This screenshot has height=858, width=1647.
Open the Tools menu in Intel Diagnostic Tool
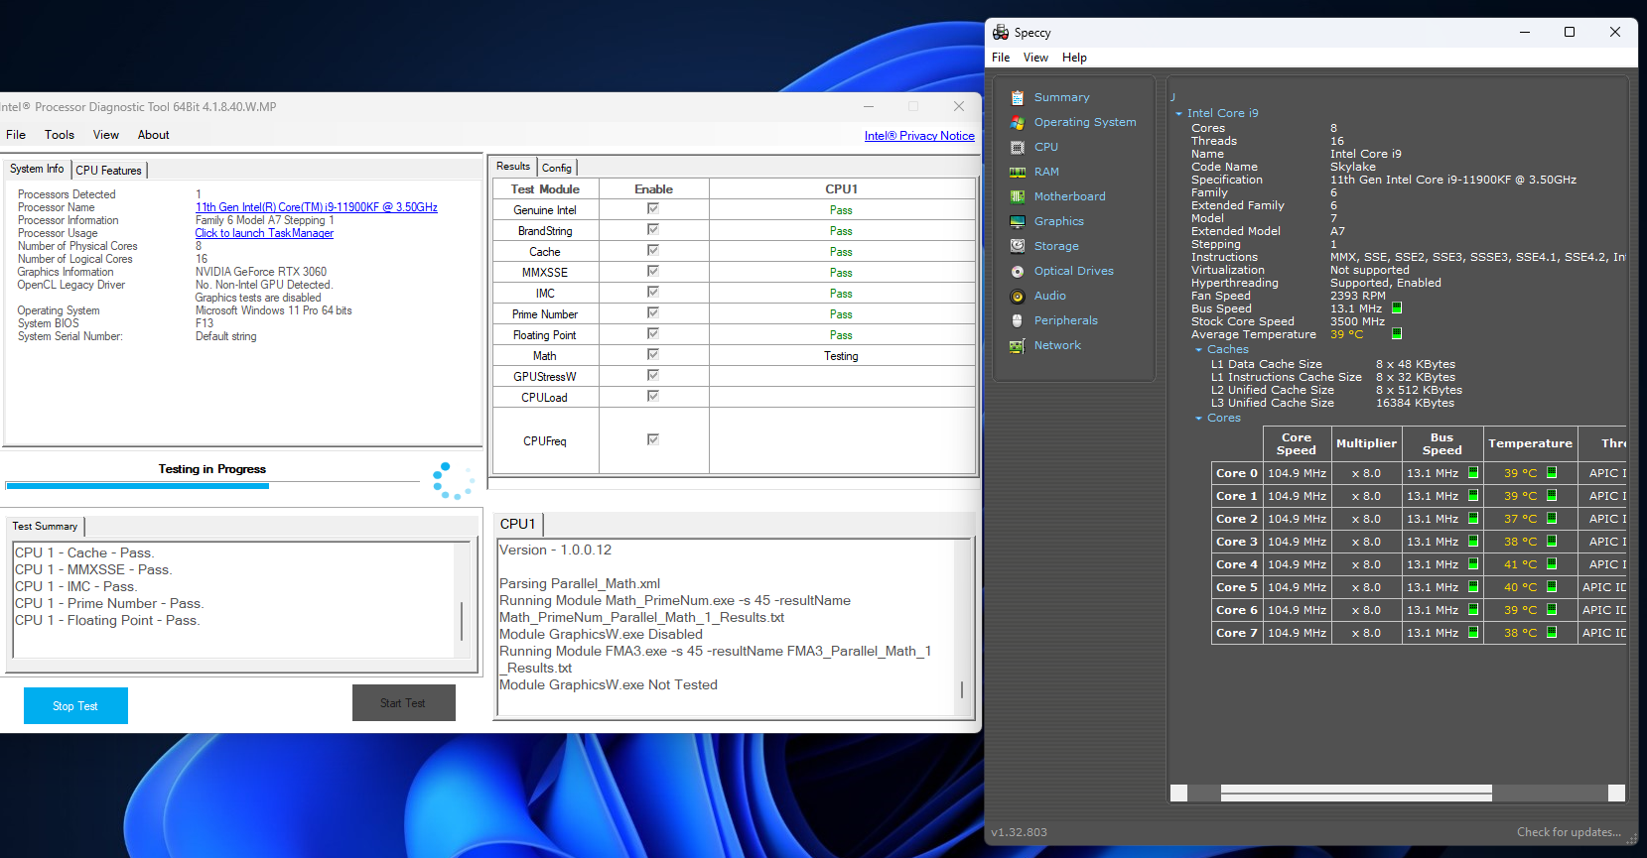[60, 135]
